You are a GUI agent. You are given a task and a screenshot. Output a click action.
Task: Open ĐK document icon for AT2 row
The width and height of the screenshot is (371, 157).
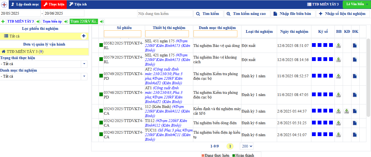click(355, 76)
